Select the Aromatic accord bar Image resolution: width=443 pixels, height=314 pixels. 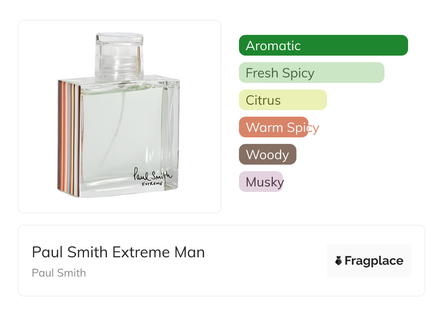pyautogui.click(x=323, y=45)
